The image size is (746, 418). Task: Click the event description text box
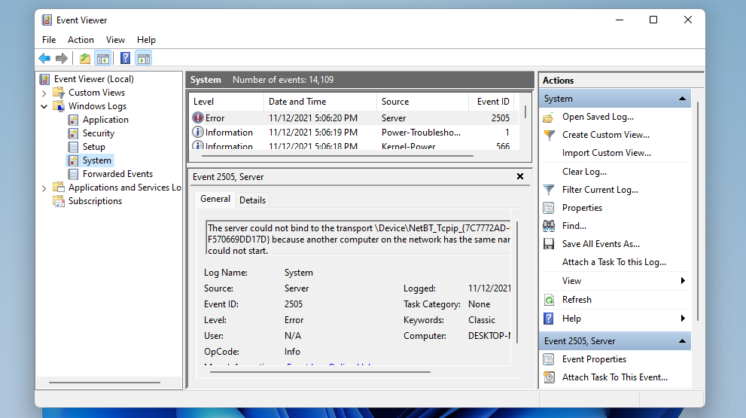pos(358,237)
